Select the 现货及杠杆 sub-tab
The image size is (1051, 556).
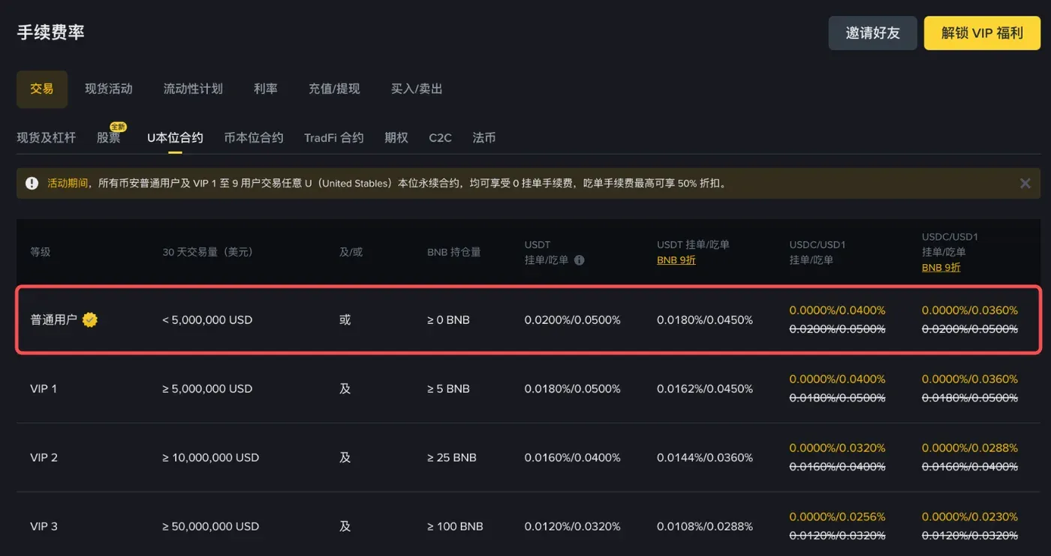[x=47, y=138]
